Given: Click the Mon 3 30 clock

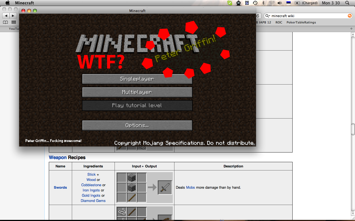Looking at the screenshot, I should coord(331,3).
